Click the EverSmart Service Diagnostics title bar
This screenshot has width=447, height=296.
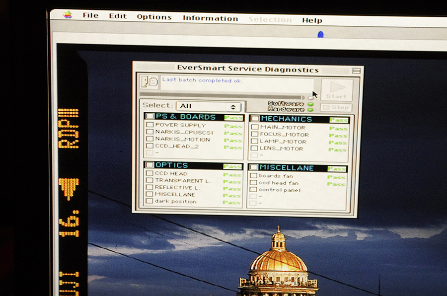coord(248,69)
